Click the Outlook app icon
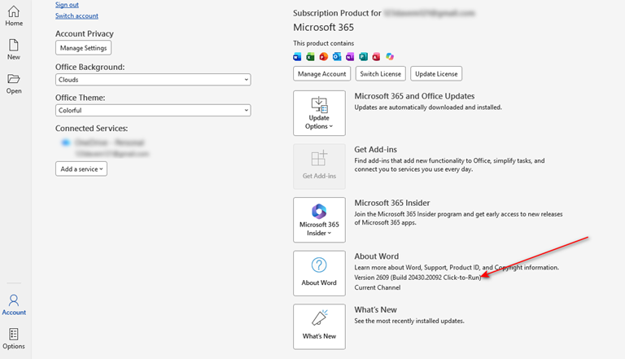This screenshot has width=625, height=359. (337, 57)
